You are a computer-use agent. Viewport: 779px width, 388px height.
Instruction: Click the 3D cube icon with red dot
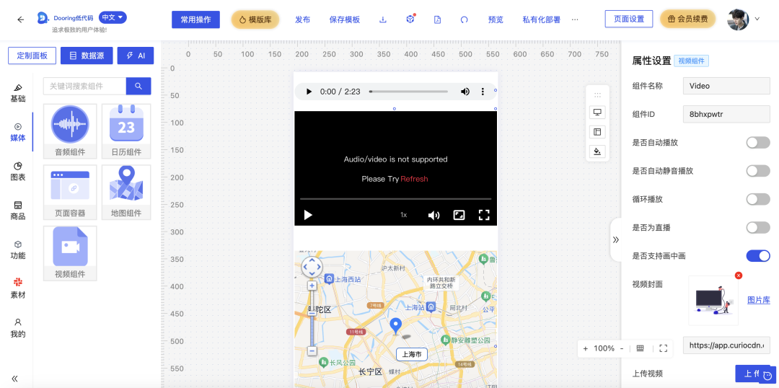click(410, 19)
